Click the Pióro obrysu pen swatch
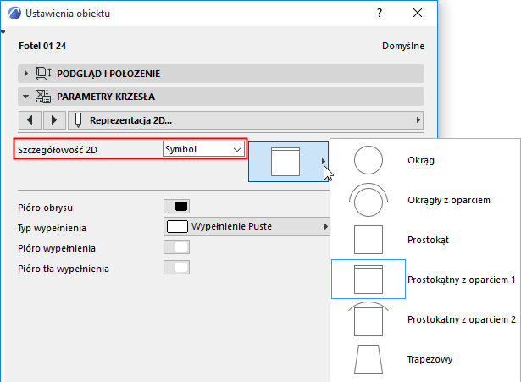Screen dimensions: 521x382 pyautogui.click(x=176, y=206)
